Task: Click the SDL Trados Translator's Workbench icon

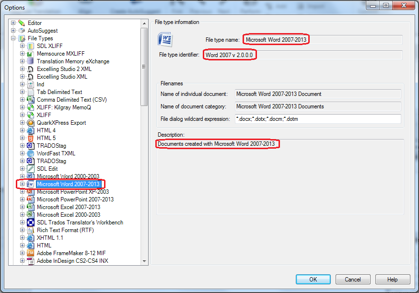Action: [30, 222]
